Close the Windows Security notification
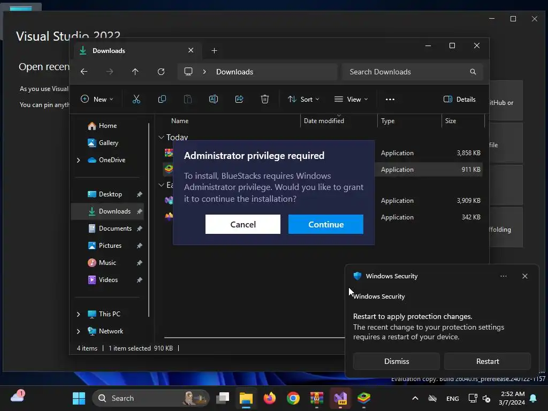Viewport: 548px width, 411px height. click(524, 276)
